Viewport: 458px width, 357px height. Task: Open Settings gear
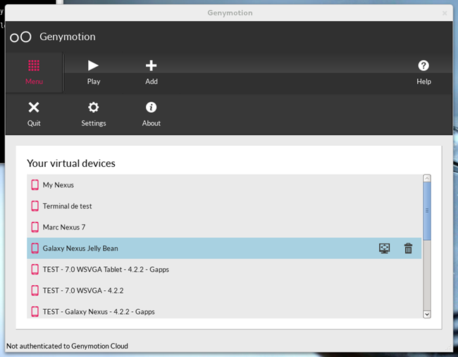[x=94, y=114]
